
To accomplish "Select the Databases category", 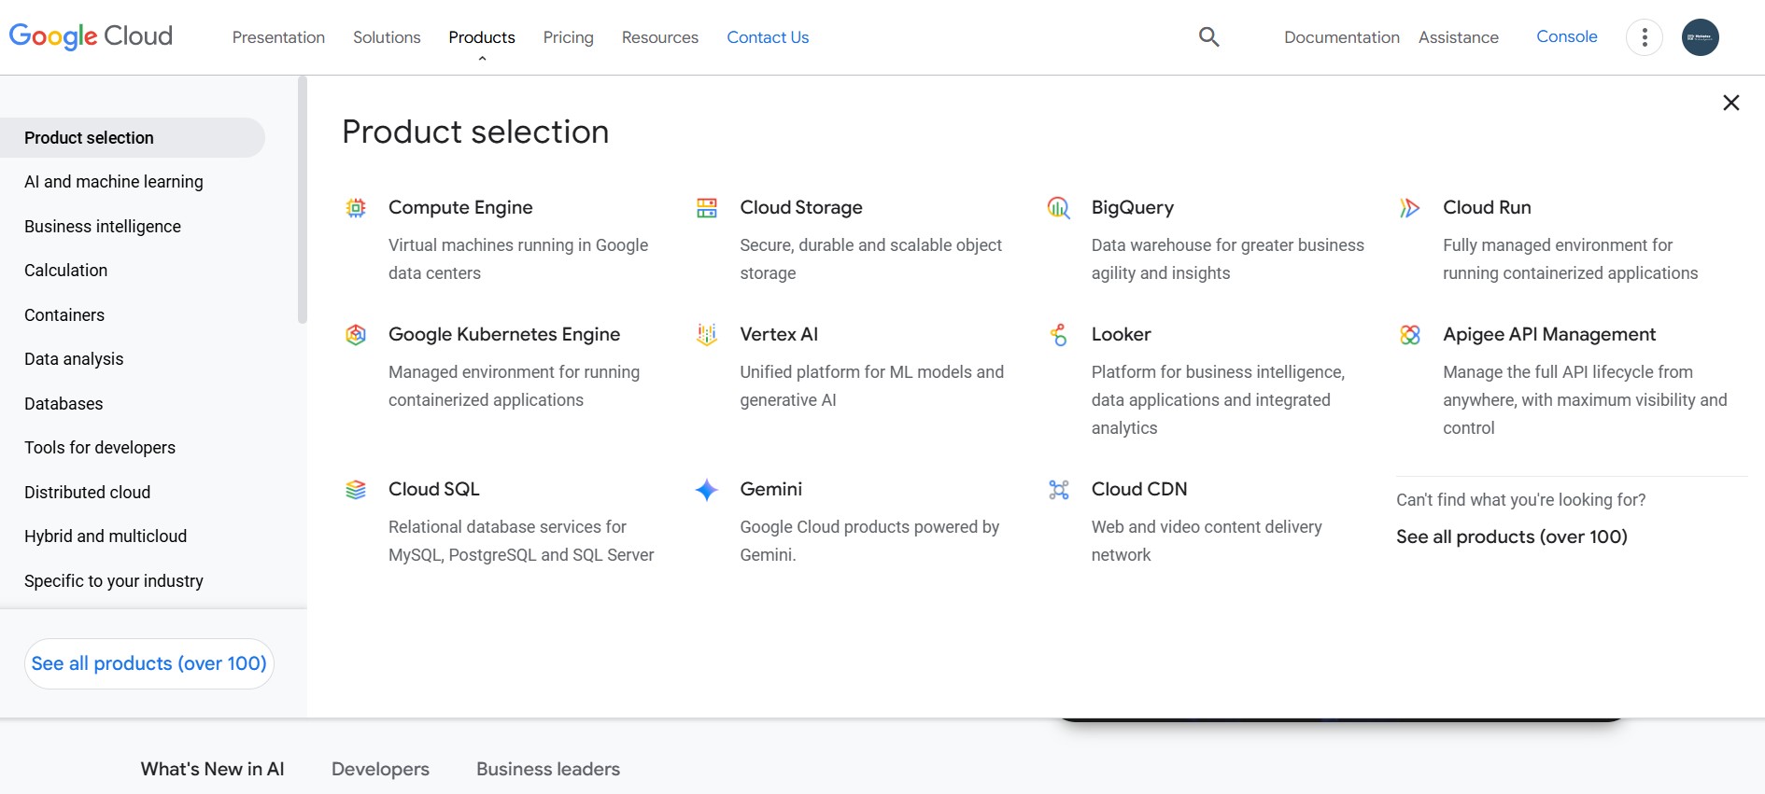I will tap(64, 404).
